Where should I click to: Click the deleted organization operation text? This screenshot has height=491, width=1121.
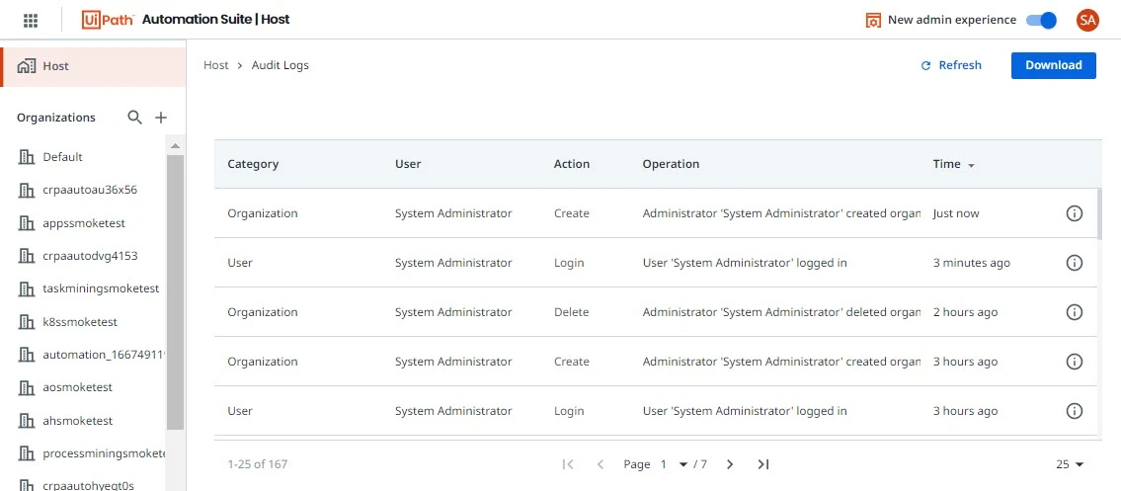pos(781,312)
